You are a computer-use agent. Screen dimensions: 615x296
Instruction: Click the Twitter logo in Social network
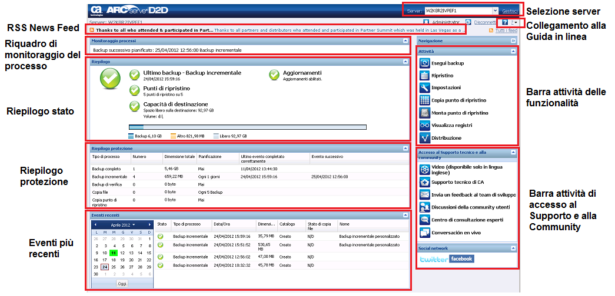click(x=434, y=259)
